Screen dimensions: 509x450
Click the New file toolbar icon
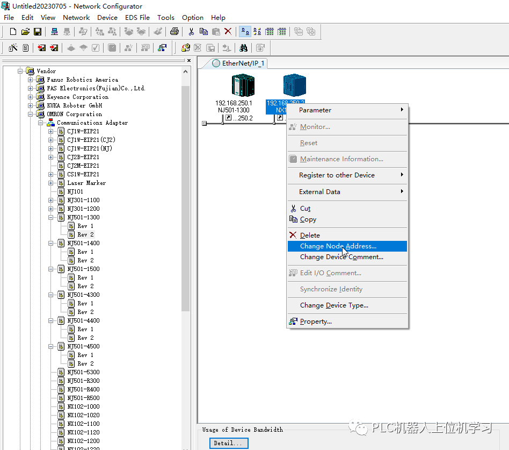click(x=13, y=32)
